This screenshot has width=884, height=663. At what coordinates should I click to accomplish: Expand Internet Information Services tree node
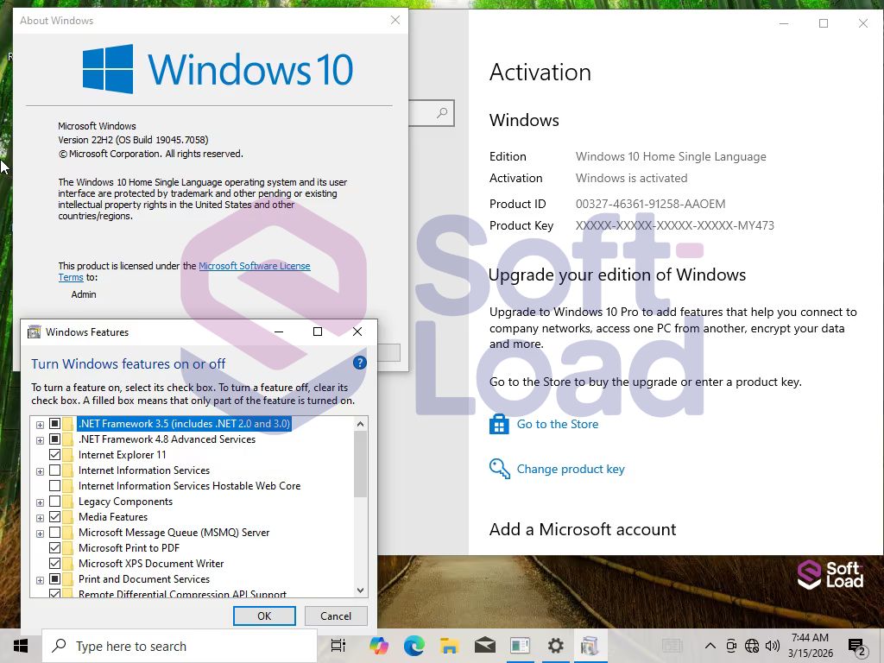point(40,471)
